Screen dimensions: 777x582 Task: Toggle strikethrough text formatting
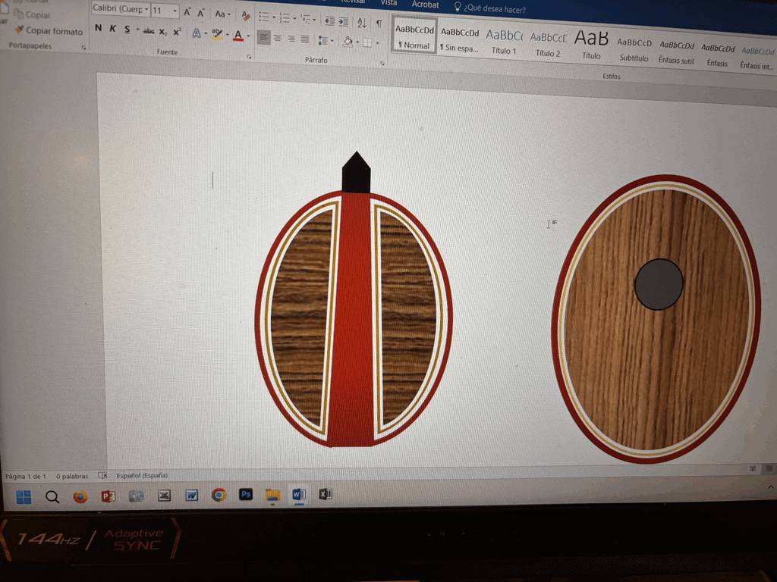(x=149, y=31)
